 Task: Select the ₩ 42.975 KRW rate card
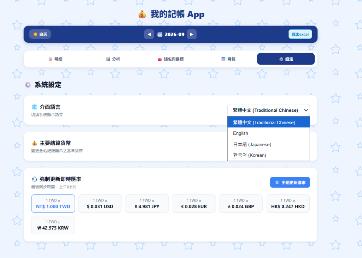(x=53, y=225)
